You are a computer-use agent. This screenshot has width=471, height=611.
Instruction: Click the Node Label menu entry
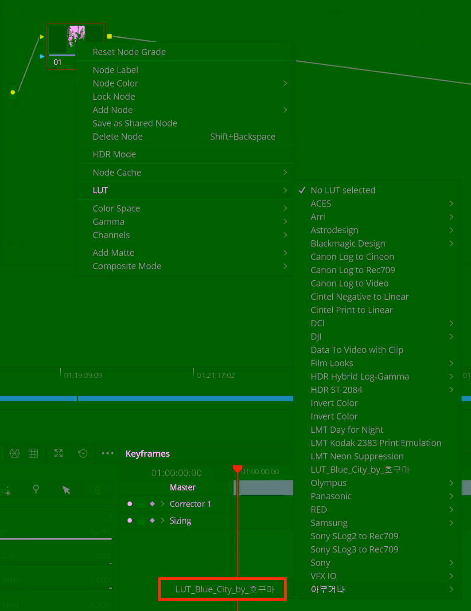click(185, 70)
